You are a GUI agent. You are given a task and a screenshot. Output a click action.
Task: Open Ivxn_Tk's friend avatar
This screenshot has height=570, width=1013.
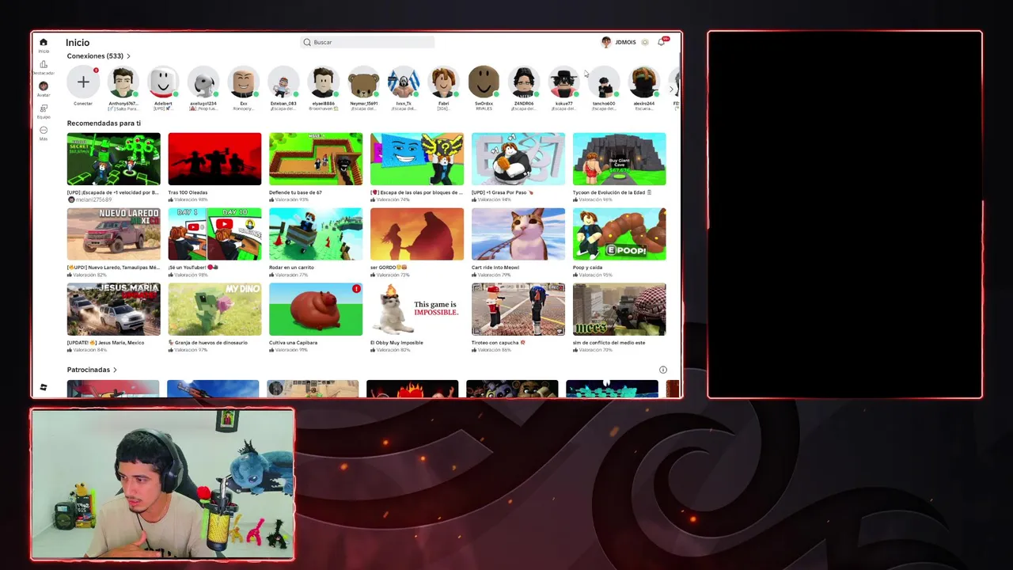tap(404, 82)
